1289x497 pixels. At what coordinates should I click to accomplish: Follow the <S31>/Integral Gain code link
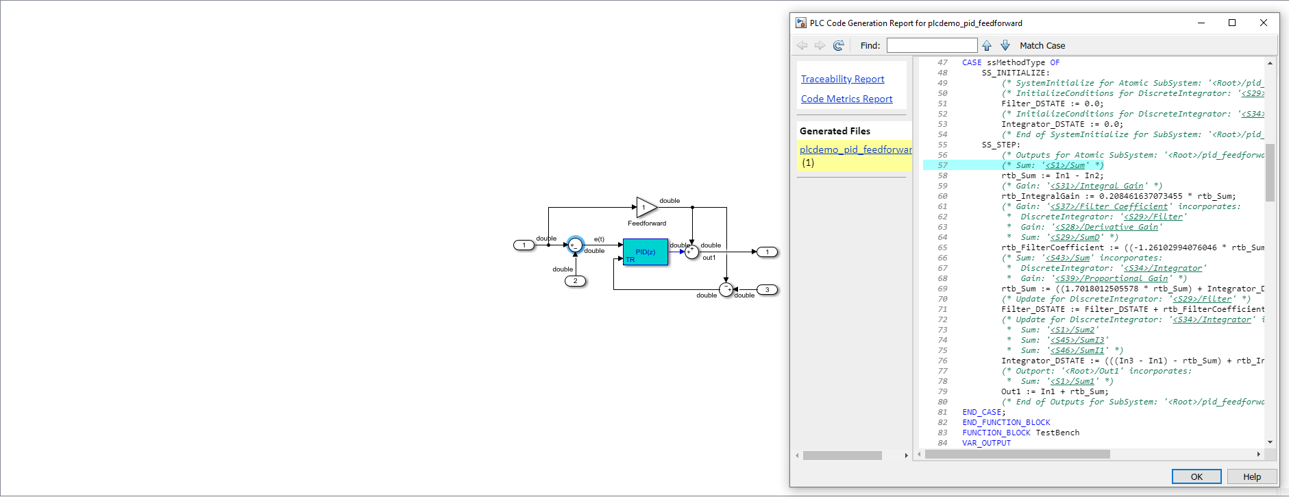tap(1096, 186)
